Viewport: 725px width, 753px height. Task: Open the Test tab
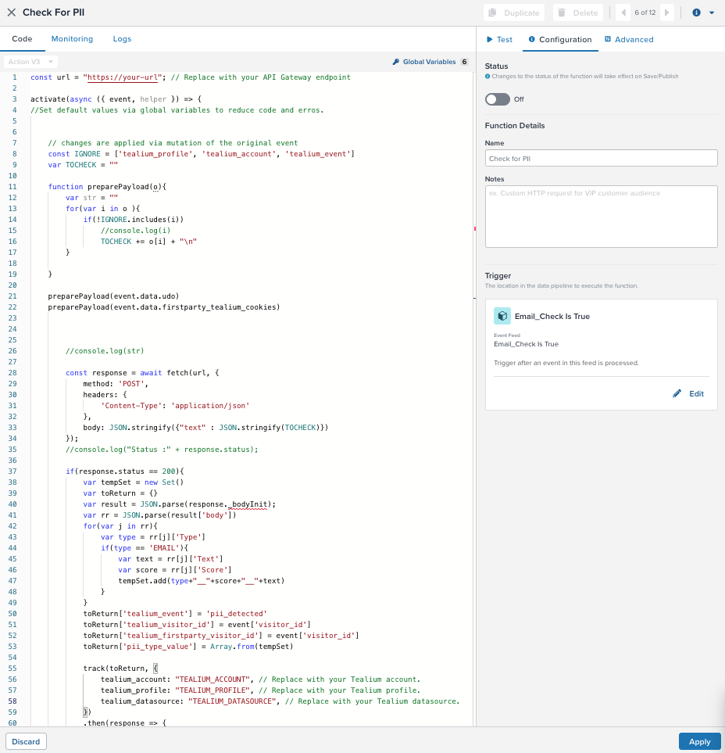pos(499,39)
